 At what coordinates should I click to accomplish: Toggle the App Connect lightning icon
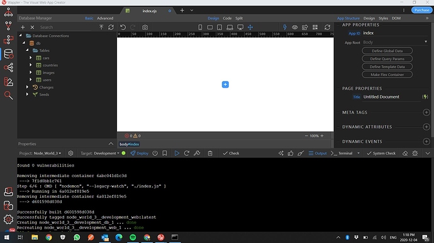(284, 27)
